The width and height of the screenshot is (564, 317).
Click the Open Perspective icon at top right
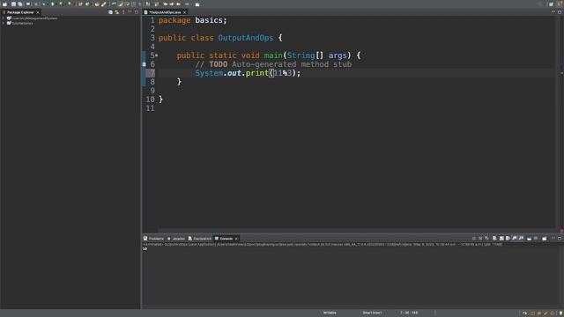(551, 4)
